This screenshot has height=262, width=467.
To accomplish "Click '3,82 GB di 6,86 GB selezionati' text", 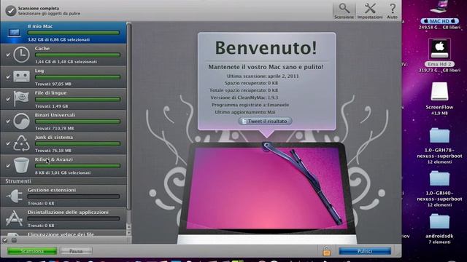I will [58, 39].
